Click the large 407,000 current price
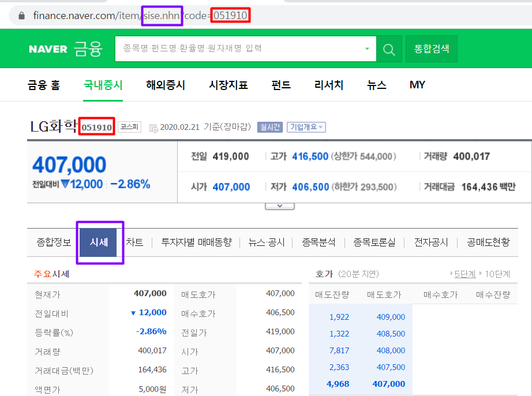This screenshot has width=532, height=396. (69, 165)
